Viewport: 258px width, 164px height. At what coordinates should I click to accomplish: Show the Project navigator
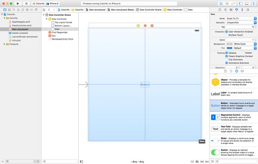pos(5,10)
